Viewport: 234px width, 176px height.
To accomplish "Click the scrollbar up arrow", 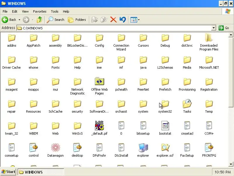I will (x=231, y=35).
